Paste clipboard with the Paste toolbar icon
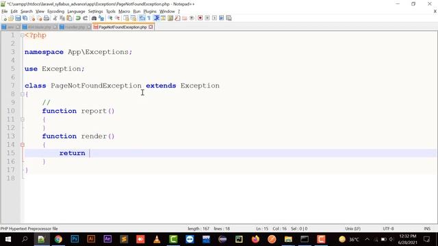Image resolution: width=438 pixels, height=246 pixels. tap(69, 18)
